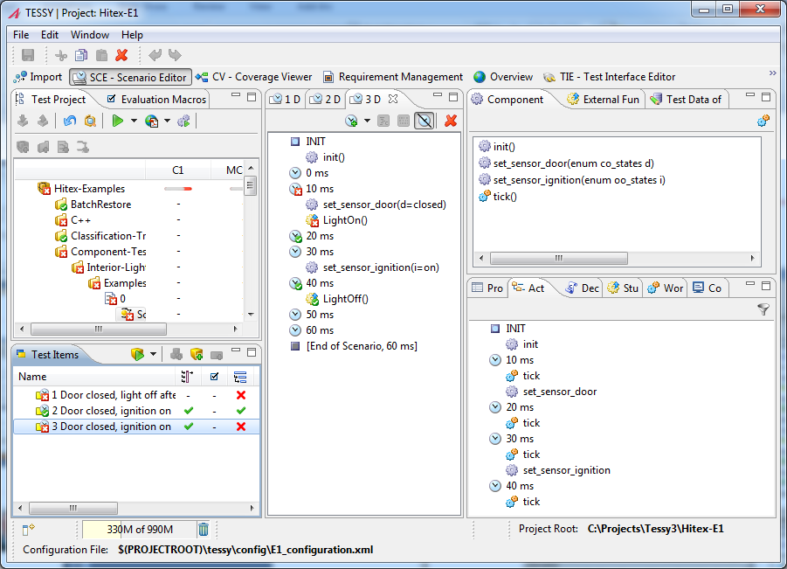Open the CV - Coverage Viewer perspective
The height and width of the screenshot is (569, 787).
click(x=254, y=77)
